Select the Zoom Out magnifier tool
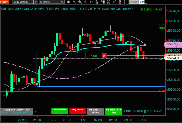 point(86,2)
